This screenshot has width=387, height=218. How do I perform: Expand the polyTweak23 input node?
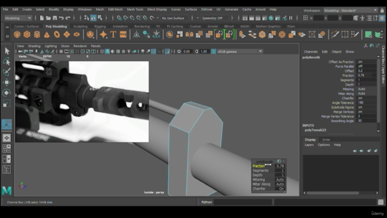316,130
